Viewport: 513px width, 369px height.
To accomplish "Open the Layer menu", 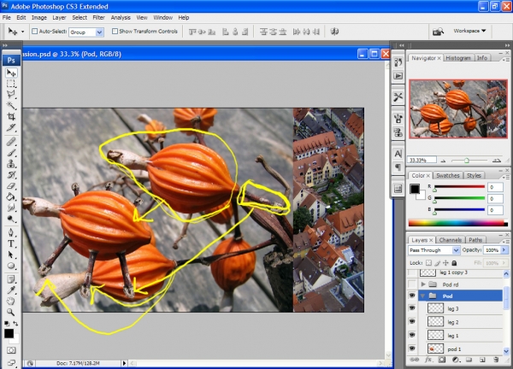I will [x=59, y=18].
